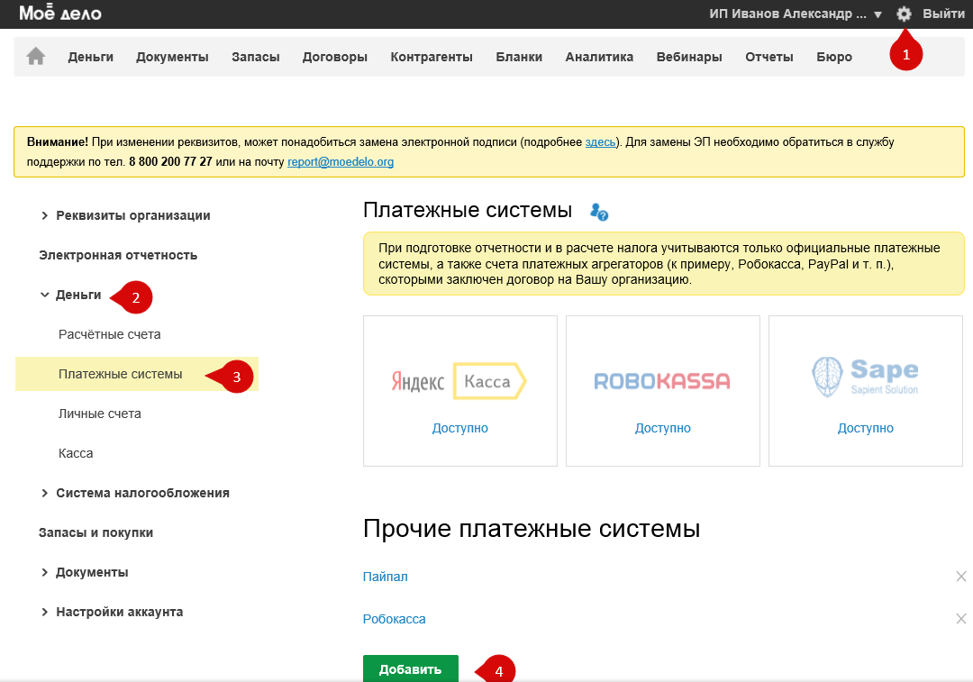
Task: Expand the Документы sidebar section
Action: (84, 572)
